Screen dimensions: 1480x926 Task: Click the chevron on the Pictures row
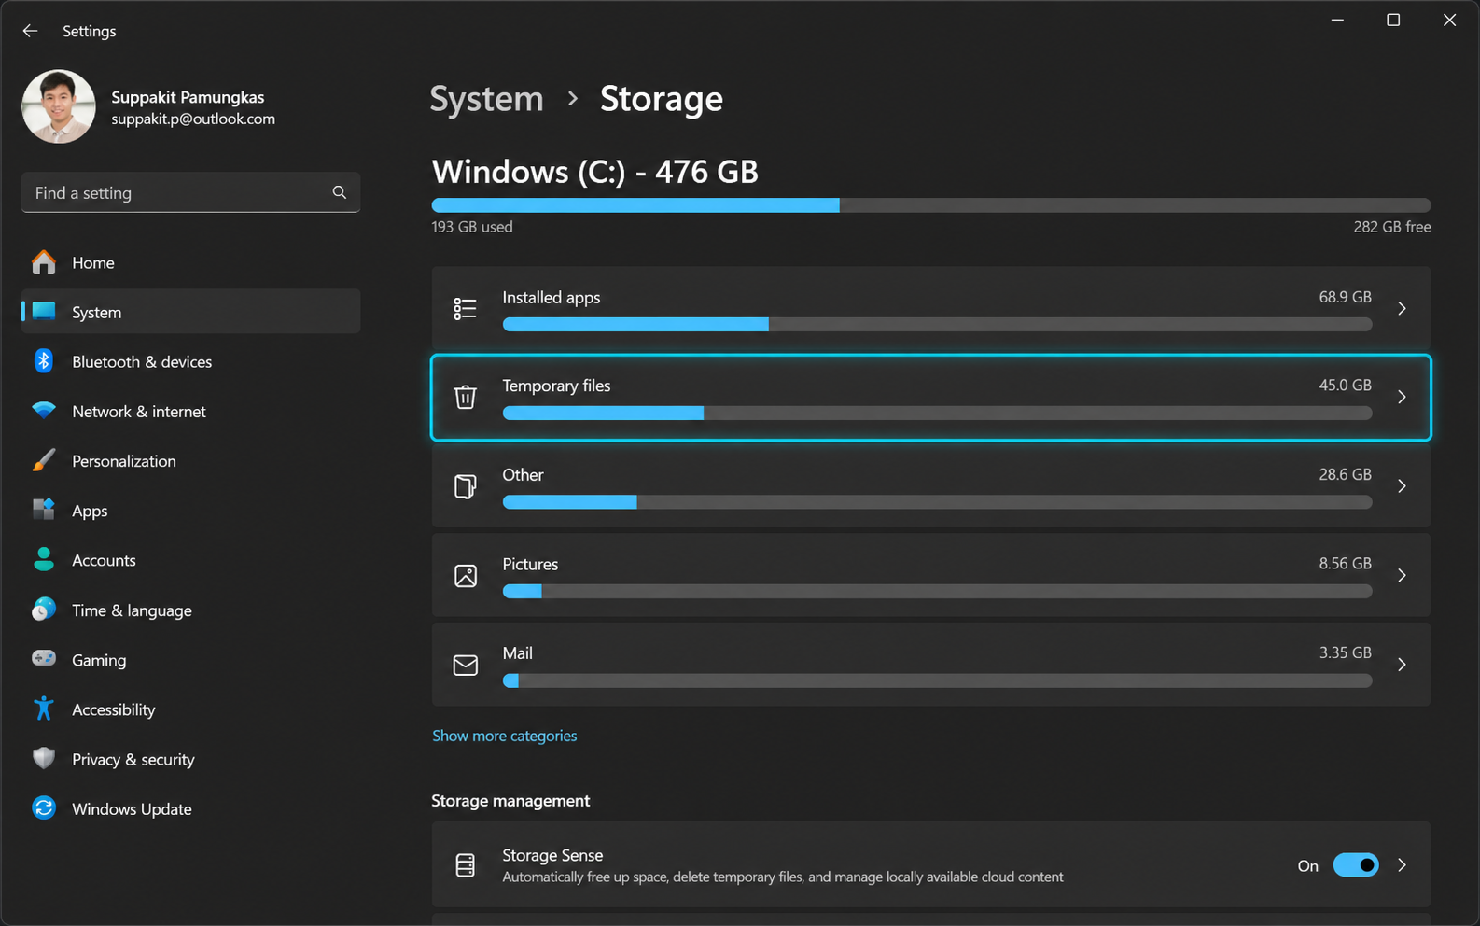[x=1402, y=575]
